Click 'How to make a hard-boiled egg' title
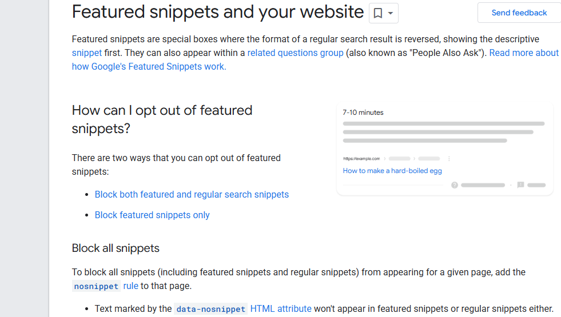This screenshot has width=561, height=317. pyautogui.click(x=392, y=171)
